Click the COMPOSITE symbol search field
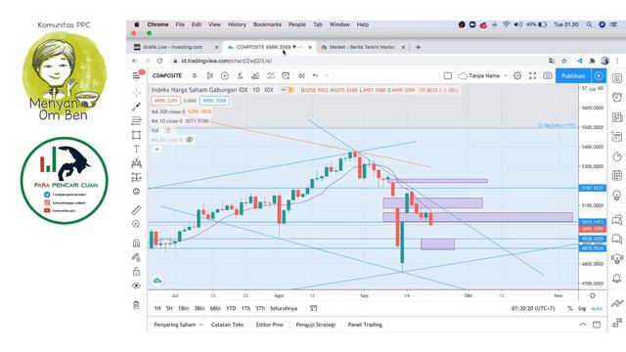 (167, 75)
